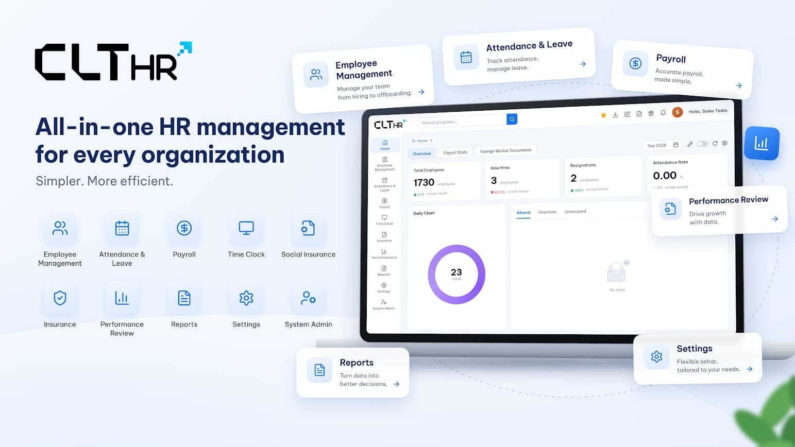
Task: Click the System Admin icon in feature grid
Action: [x=308, y=298]
